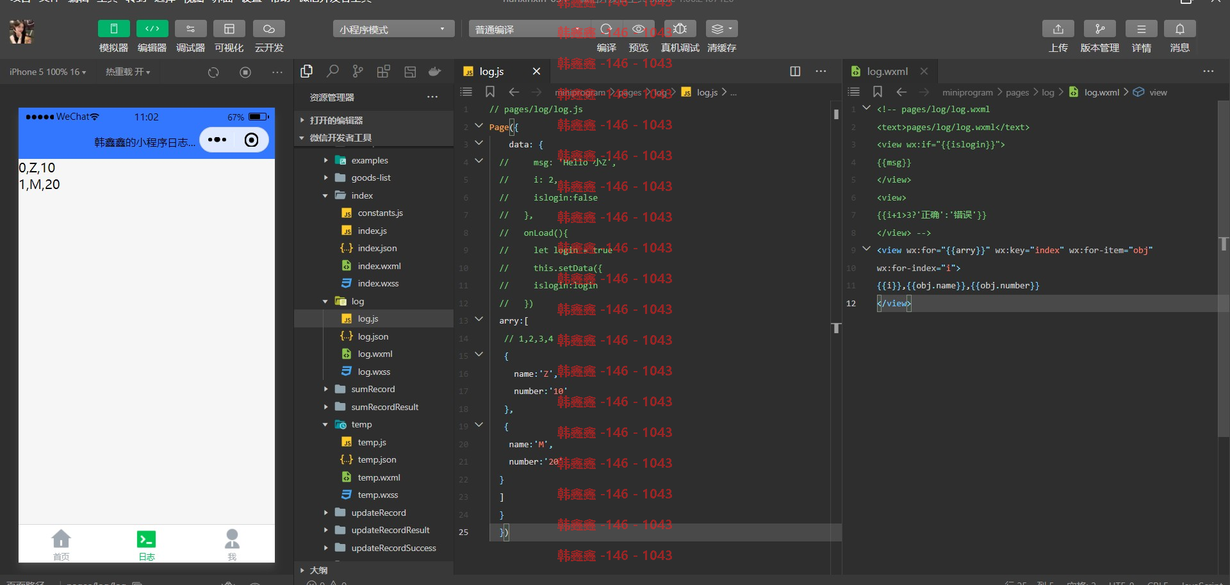Open log.wxss file in tree
The image size is (1230, 585).
373,372
